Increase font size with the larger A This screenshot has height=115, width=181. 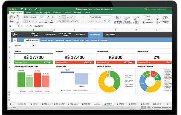tap(49, 17)
